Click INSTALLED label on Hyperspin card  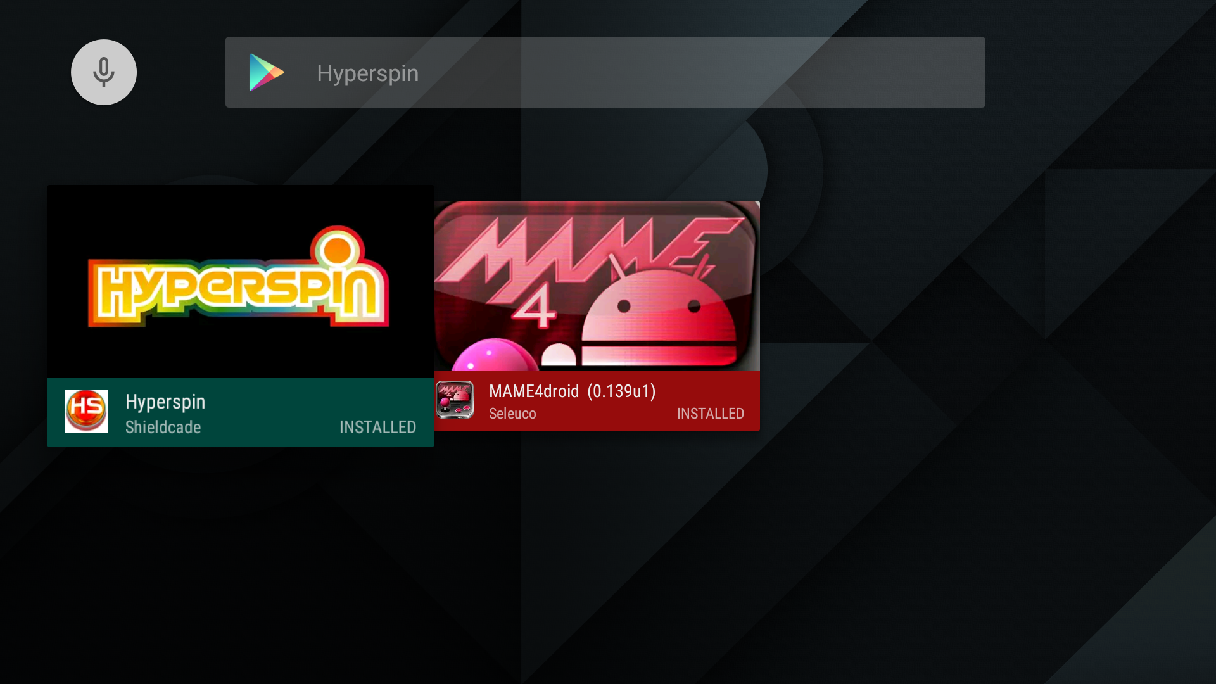(x=378, y=427)
